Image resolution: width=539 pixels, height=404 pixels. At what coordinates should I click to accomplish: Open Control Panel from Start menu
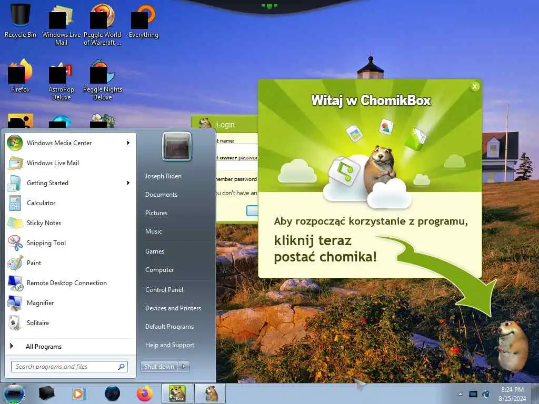coord(164,290)
